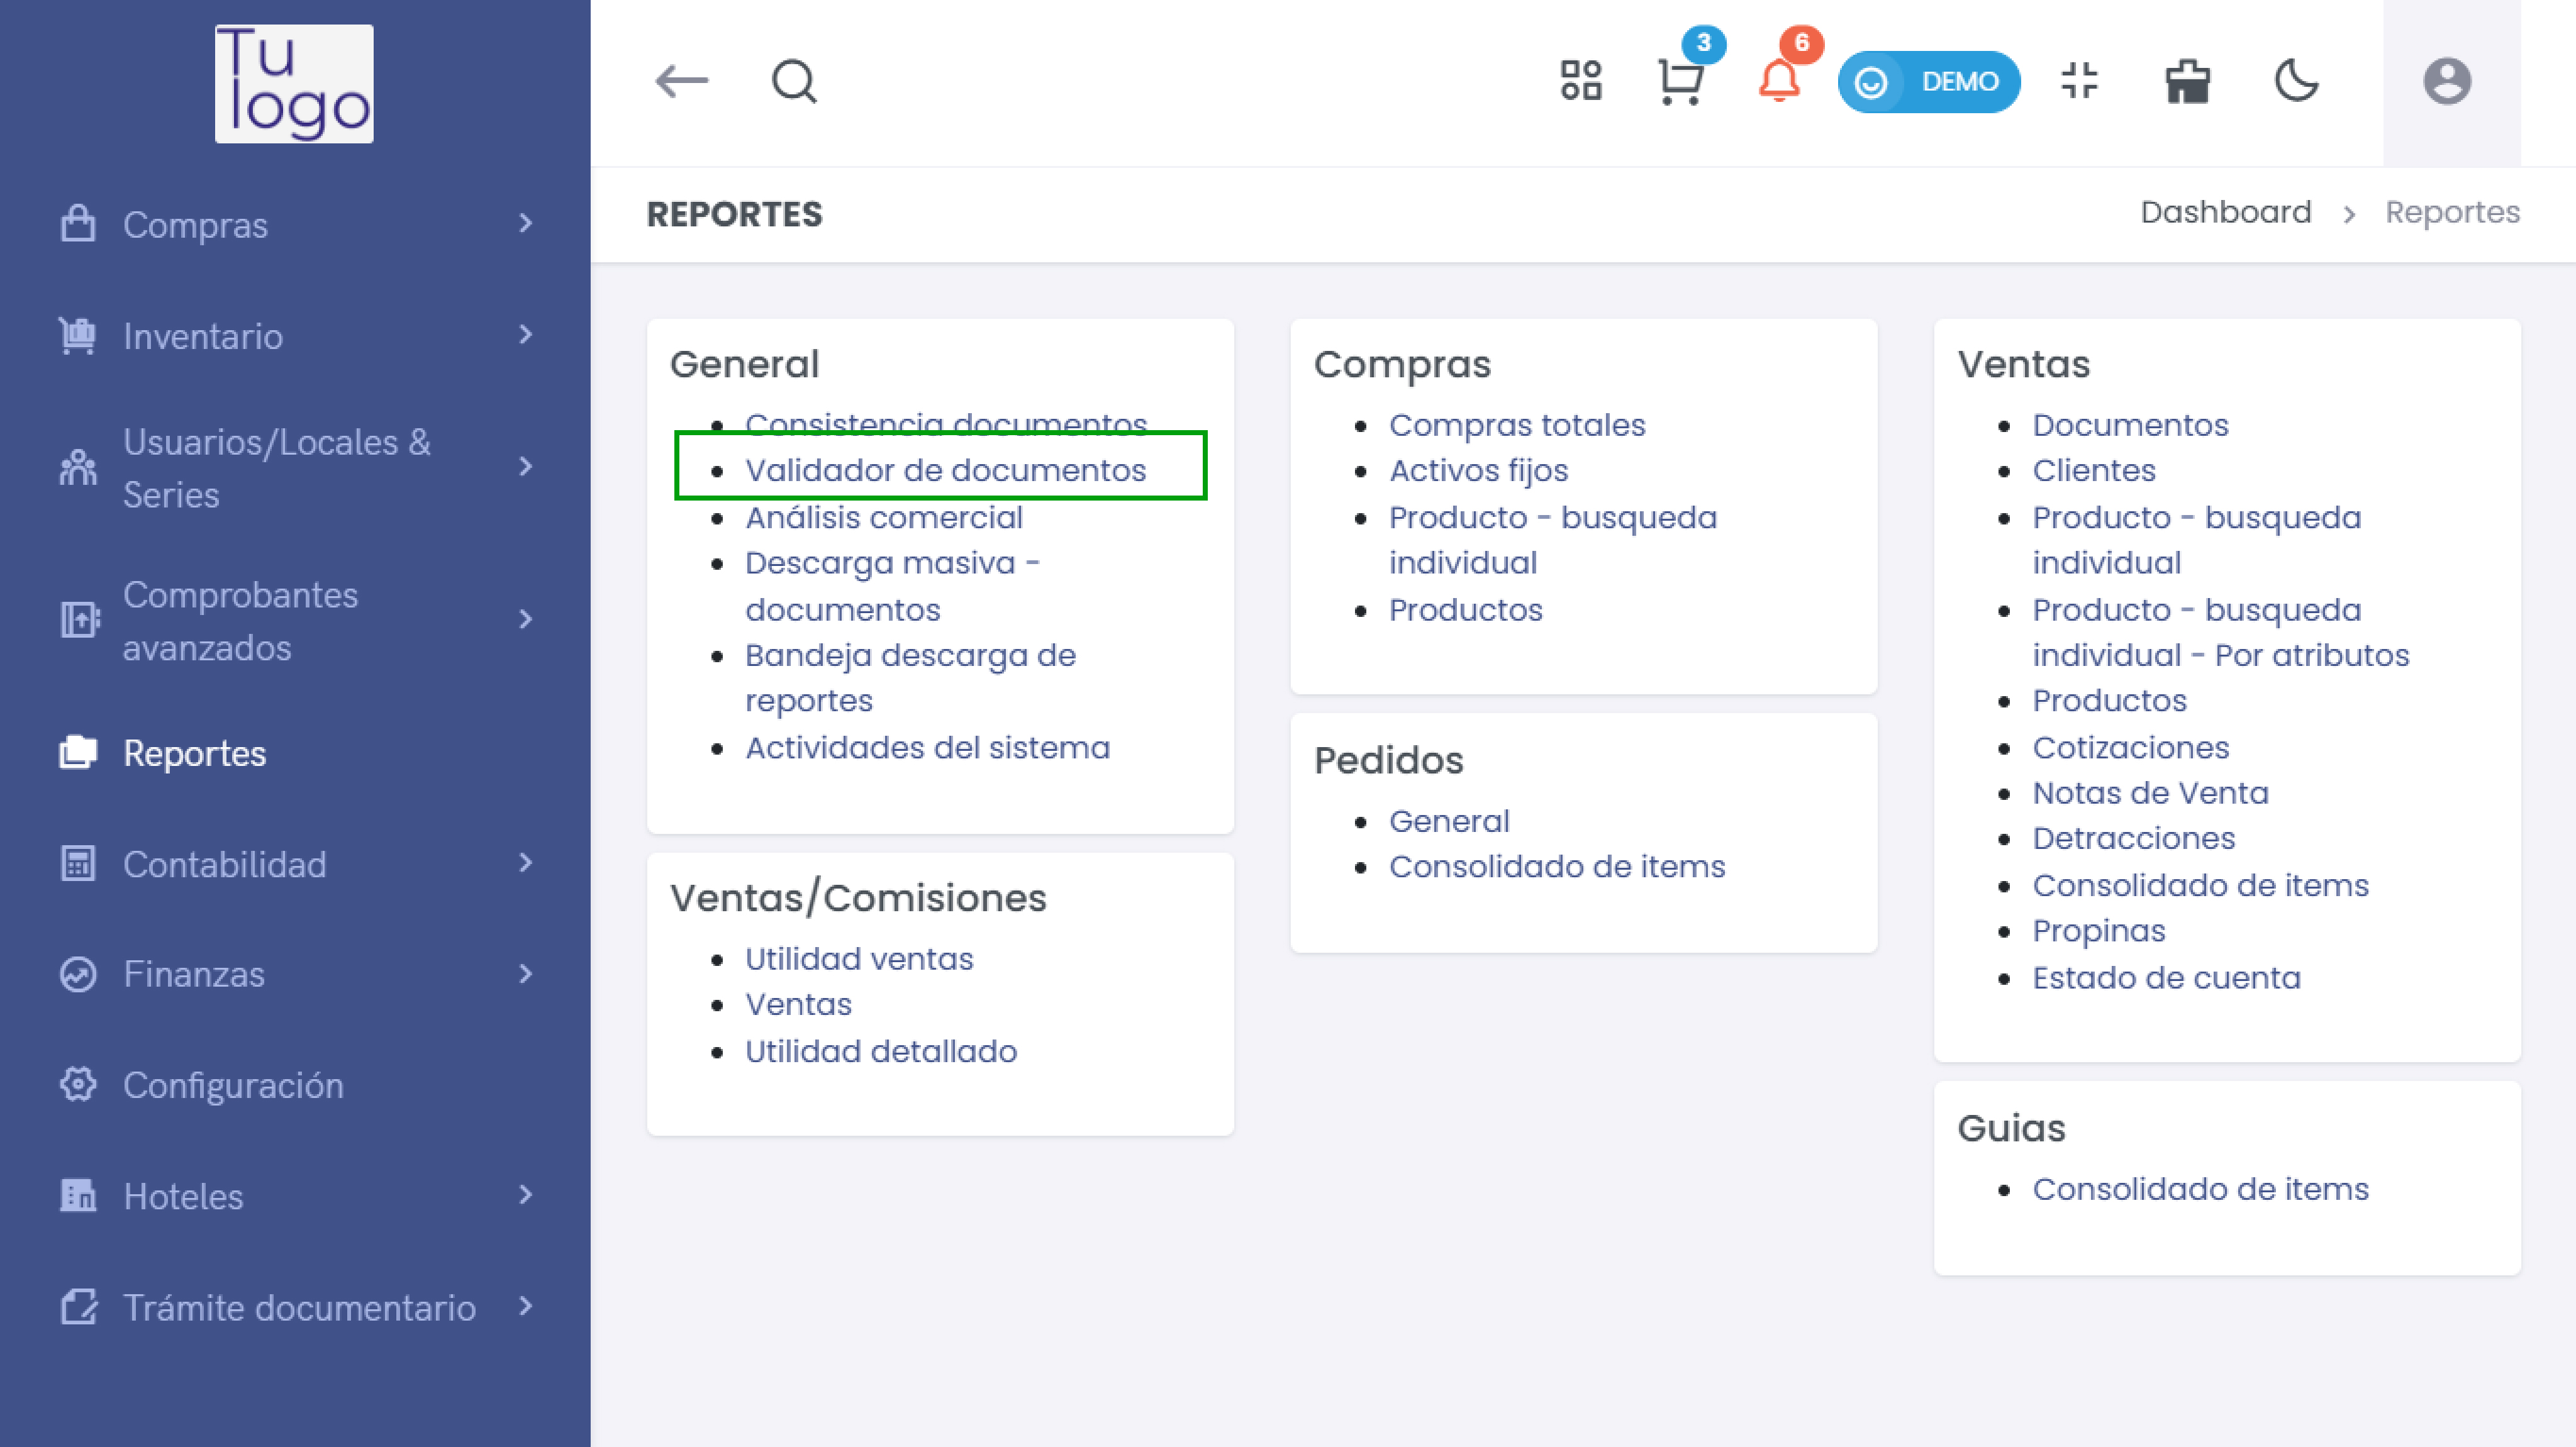Click the back arrow icon
This screenshot has height=1447, width=2576.
tap(681, 81)
